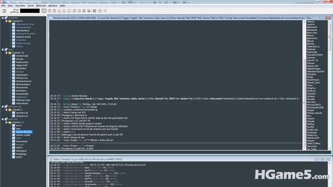Select %DigiFox in the nick list

[311, 88]
